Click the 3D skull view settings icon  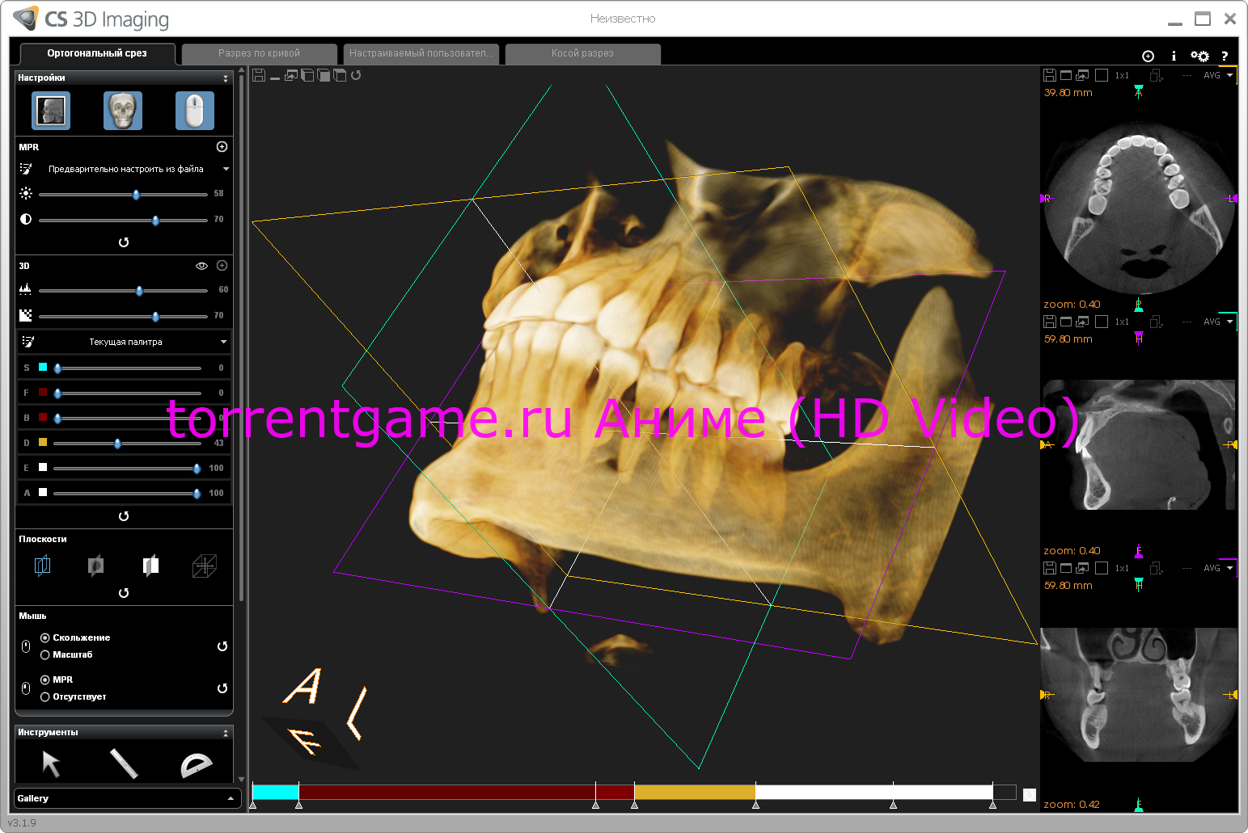(123, 111)
